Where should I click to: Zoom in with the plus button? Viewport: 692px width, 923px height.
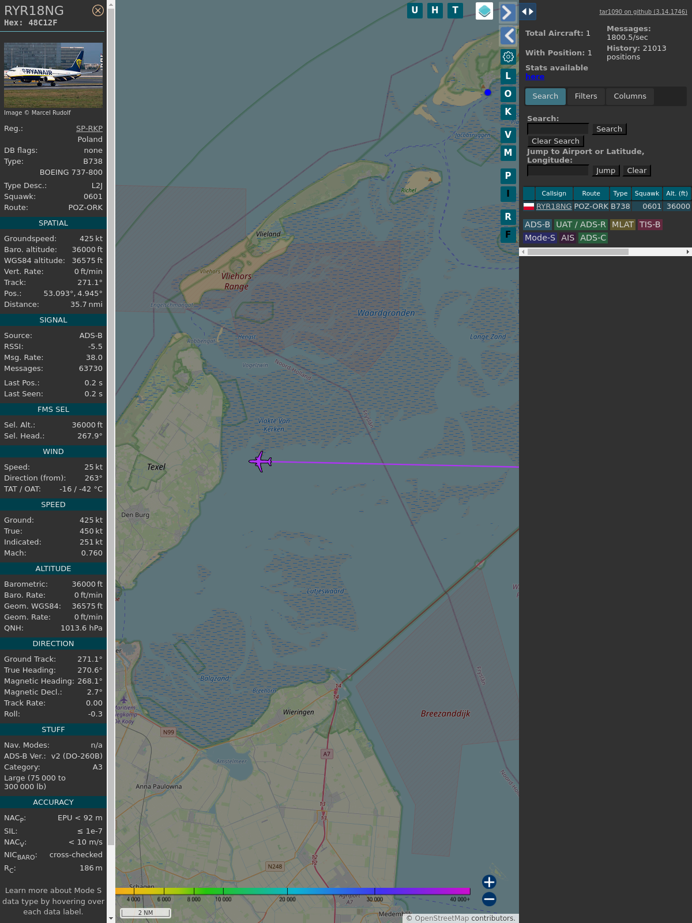point(489,882)
